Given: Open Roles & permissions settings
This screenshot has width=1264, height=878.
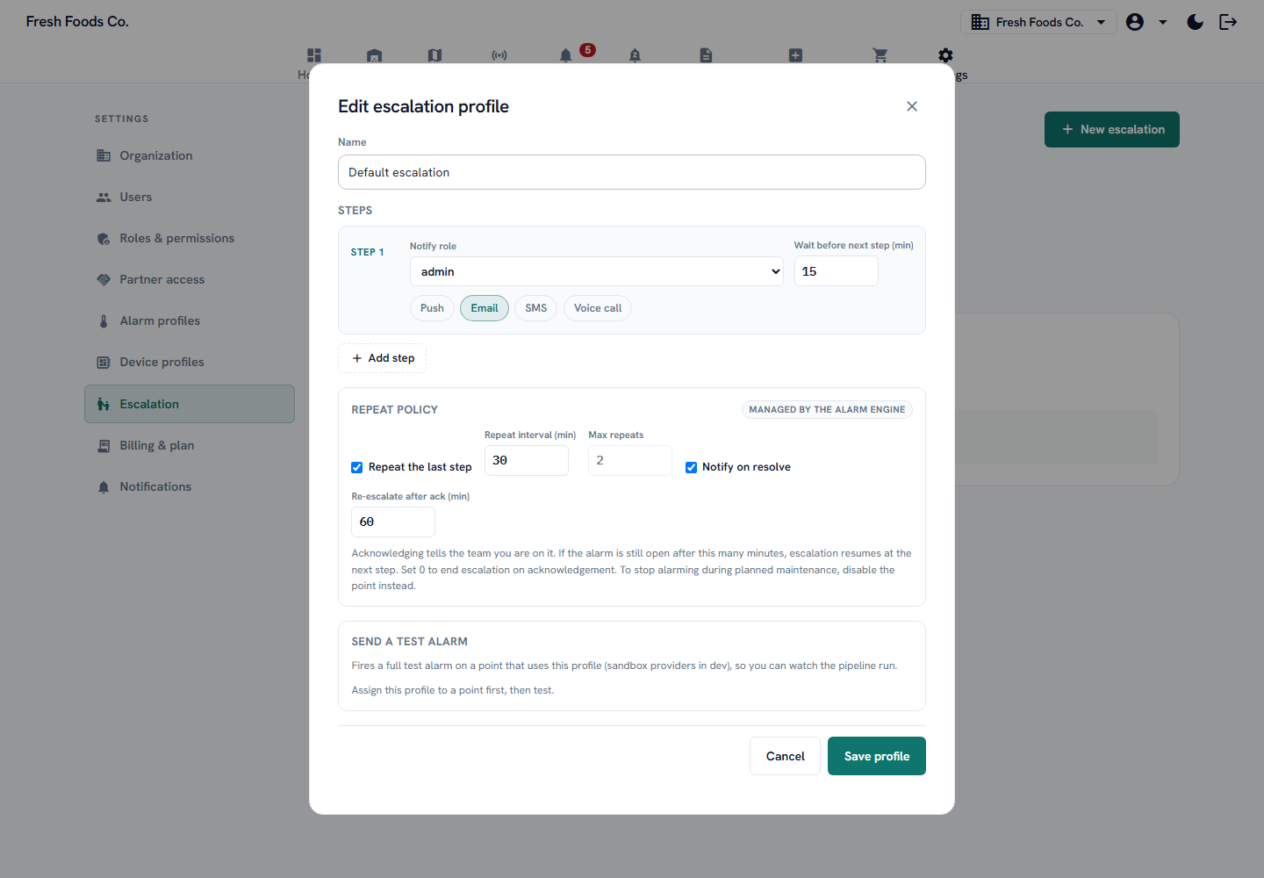Looking at the screenshot, I should pyautogui.click(x=190, y=238).
